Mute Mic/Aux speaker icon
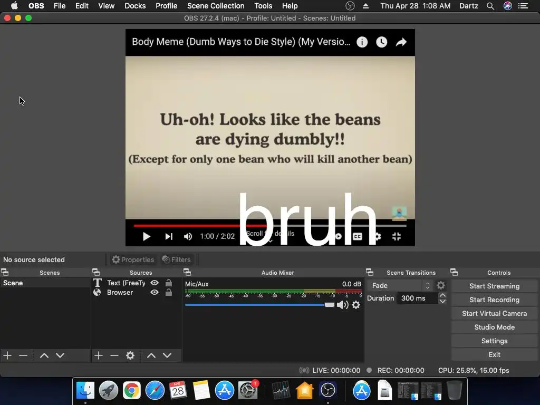 pyautogui.click(x=342, y=305)
